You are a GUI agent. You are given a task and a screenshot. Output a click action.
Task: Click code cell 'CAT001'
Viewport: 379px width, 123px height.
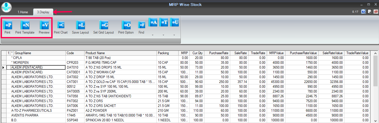coord(75,82)
